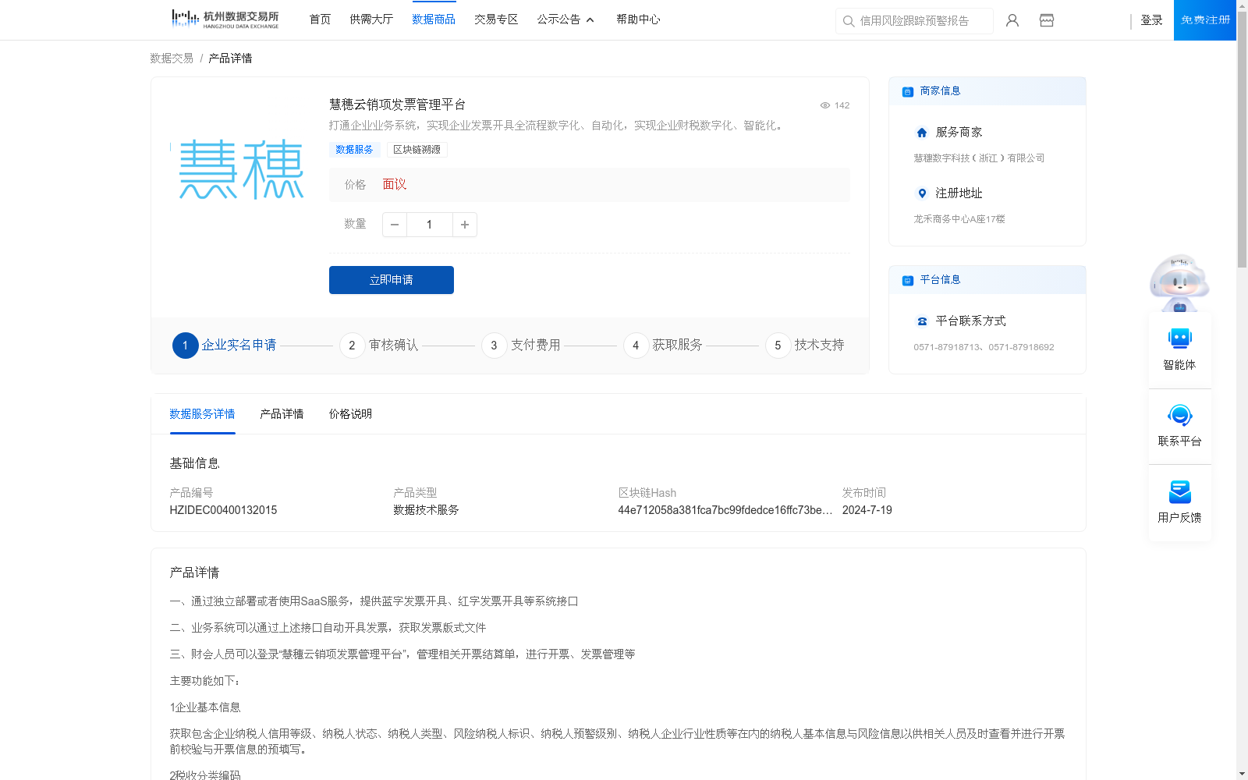Switch to the 产品详情 tab
Screen dimensions: 1248x780
click(282, 414)
